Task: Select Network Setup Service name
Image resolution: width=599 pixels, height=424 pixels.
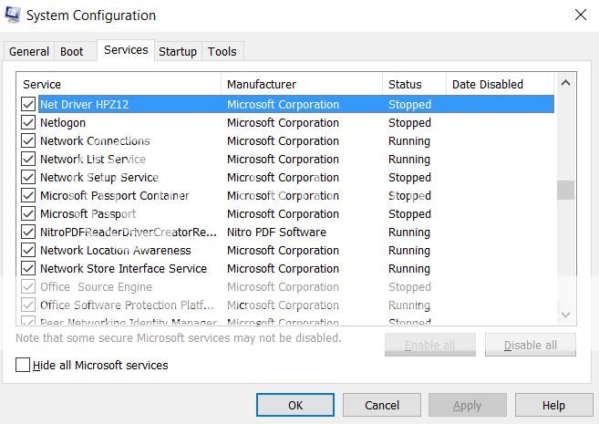Action: 99,177
